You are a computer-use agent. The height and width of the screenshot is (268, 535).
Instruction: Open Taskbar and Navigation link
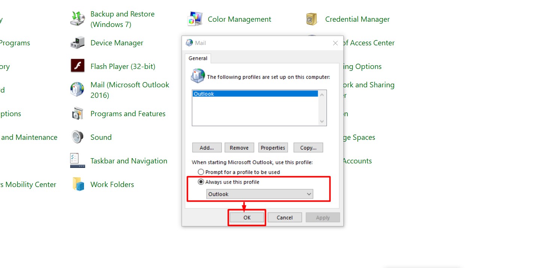(129, 161)
